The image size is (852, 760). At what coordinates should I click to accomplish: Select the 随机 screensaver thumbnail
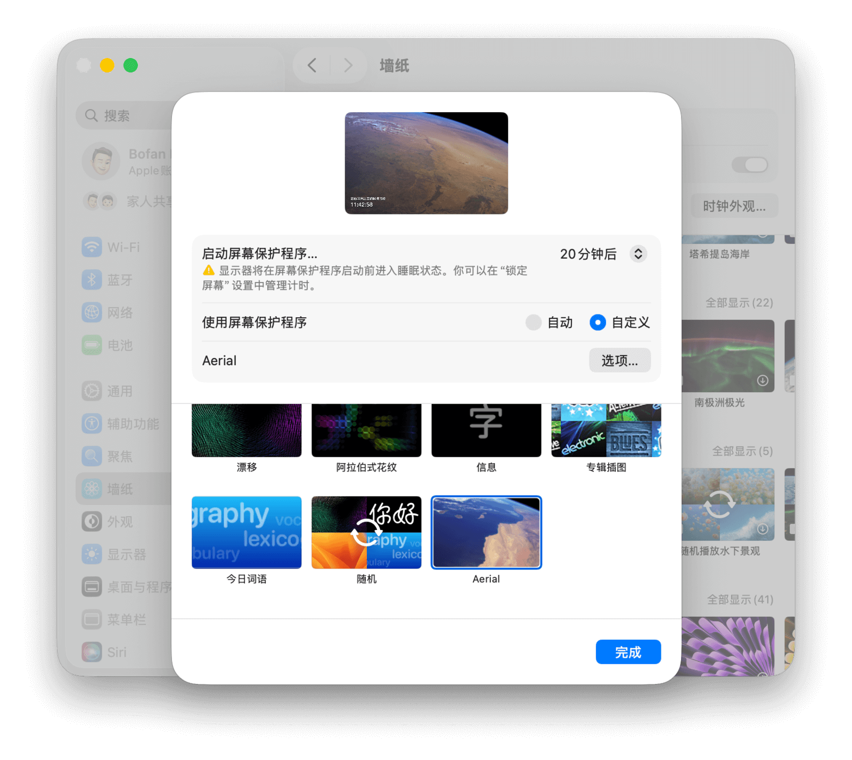[x=366, y=533]
